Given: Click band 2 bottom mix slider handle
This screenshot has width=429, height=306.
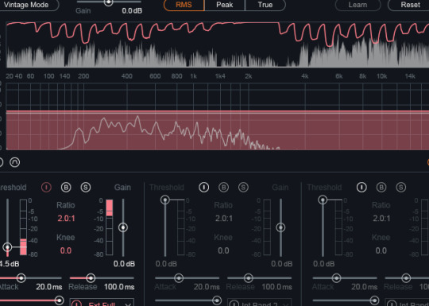Looking at the screenshot, I should point(217,300).
